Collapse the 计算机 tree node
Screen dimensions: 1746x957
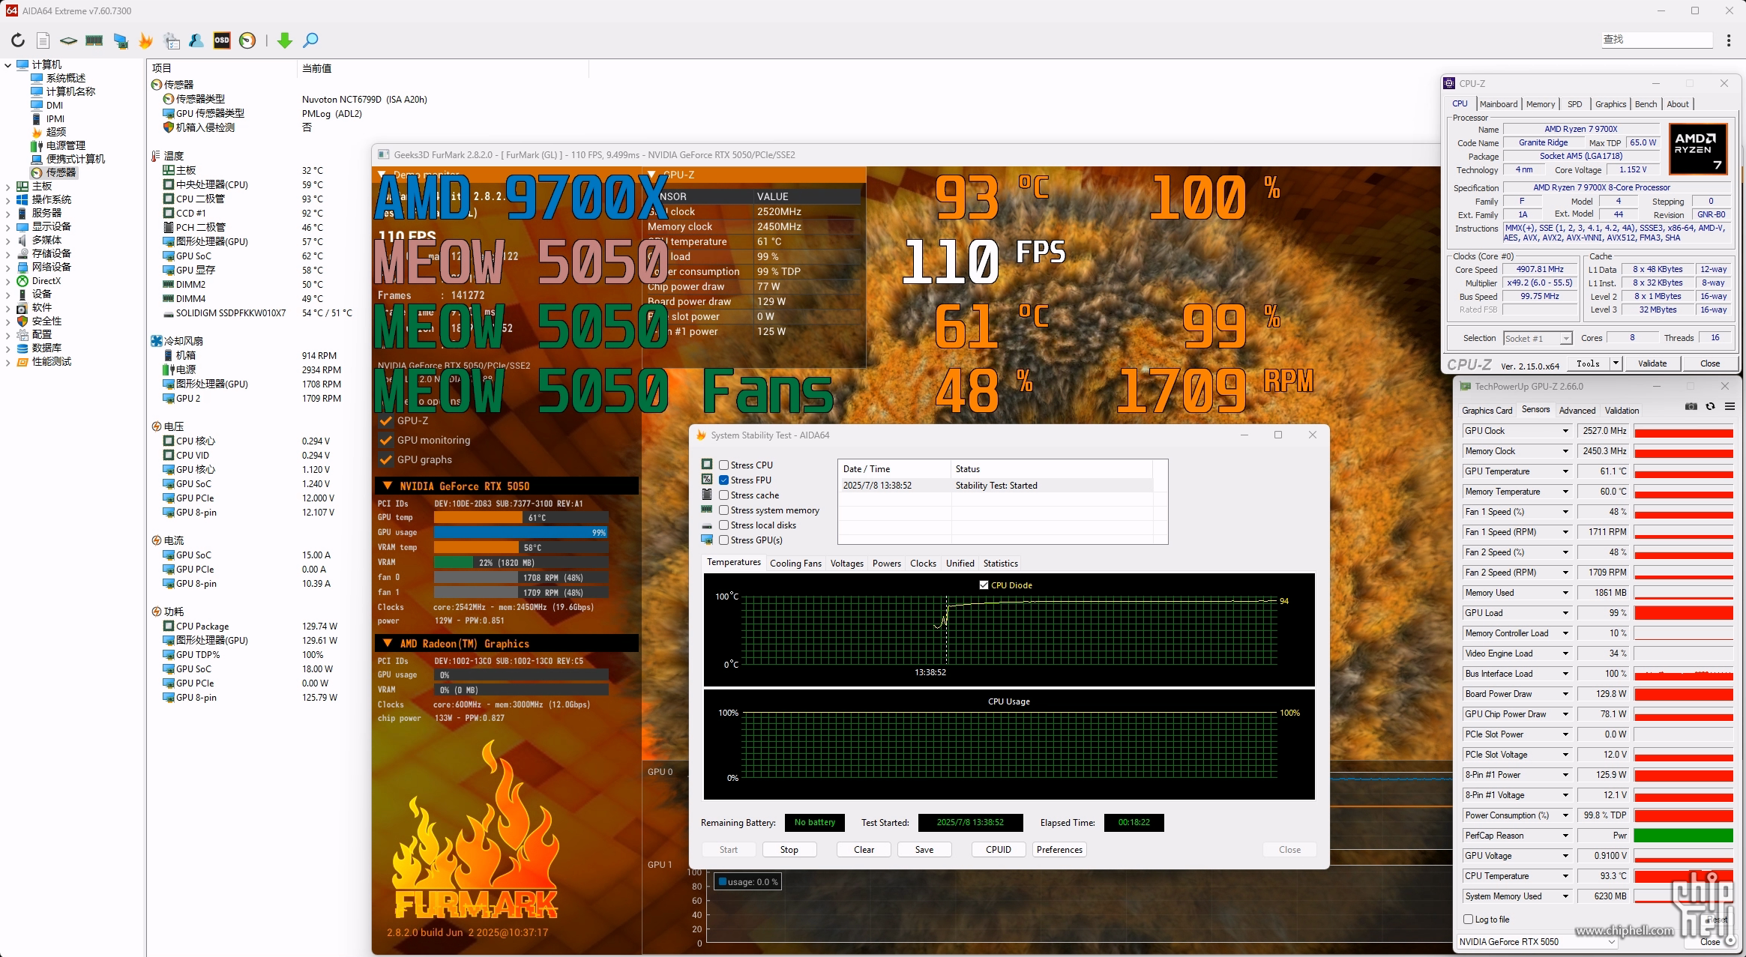7,65
